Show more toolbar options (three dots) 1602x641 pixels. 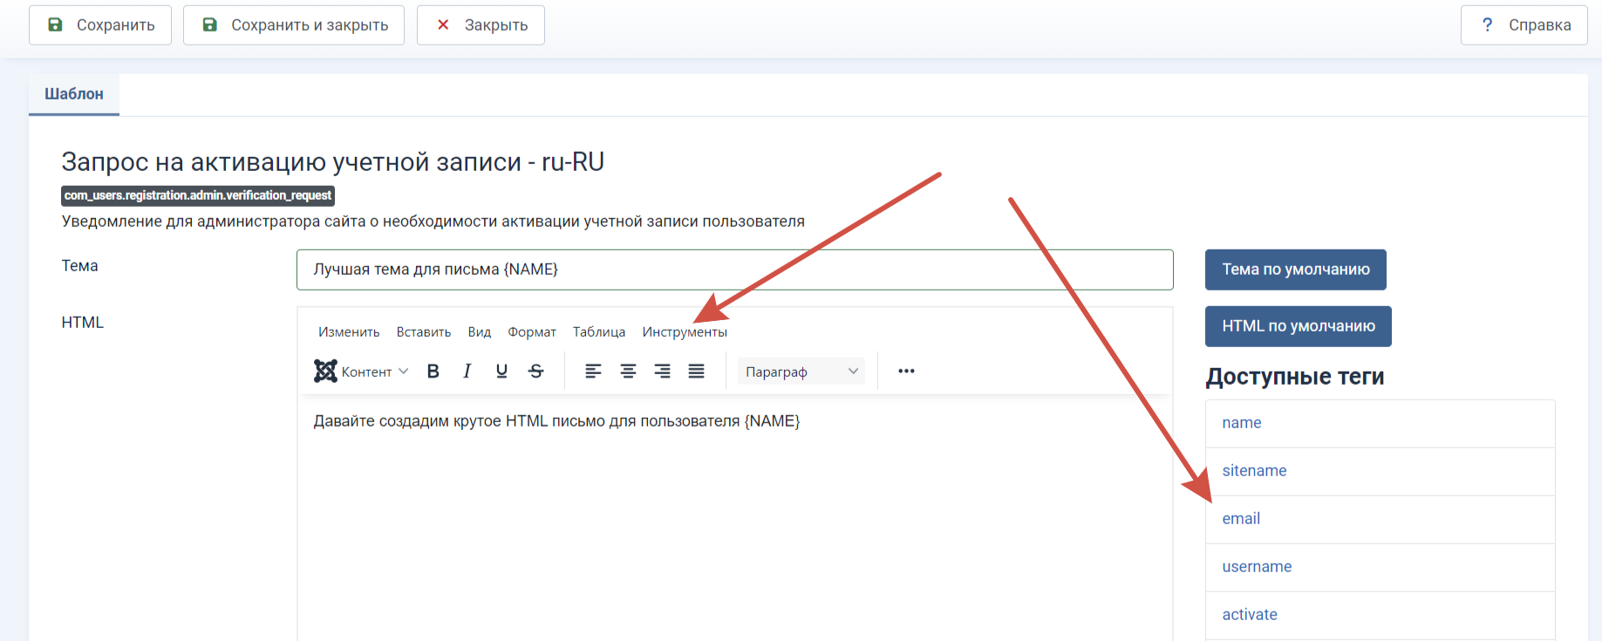point(906,372)
